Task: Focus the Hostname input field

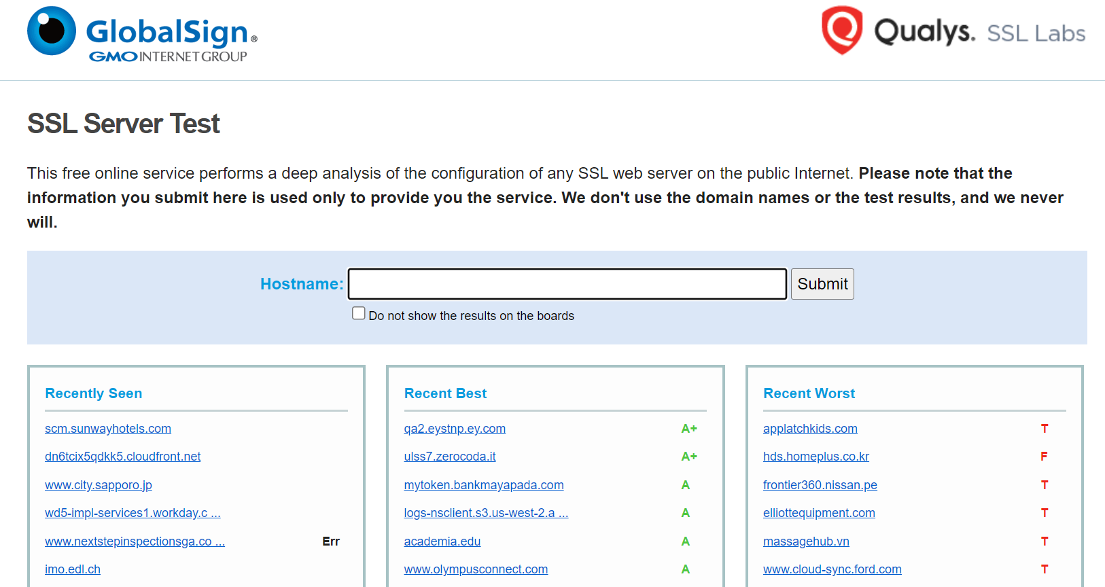Action: (x=567, y=284)
